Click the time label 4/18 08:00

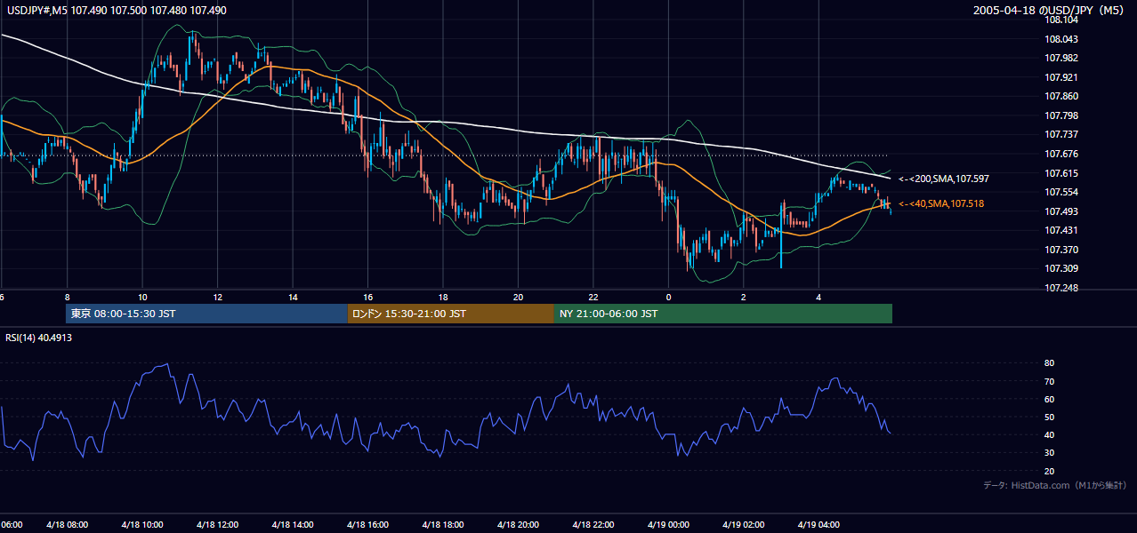click(x=67, y=525)
